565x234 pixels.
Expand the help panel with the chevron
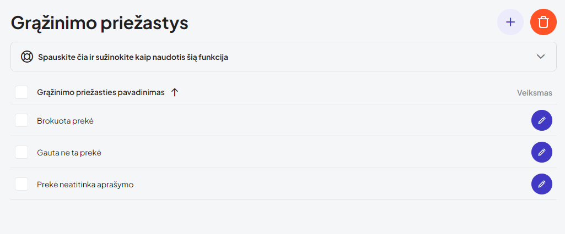click(541, 57)
